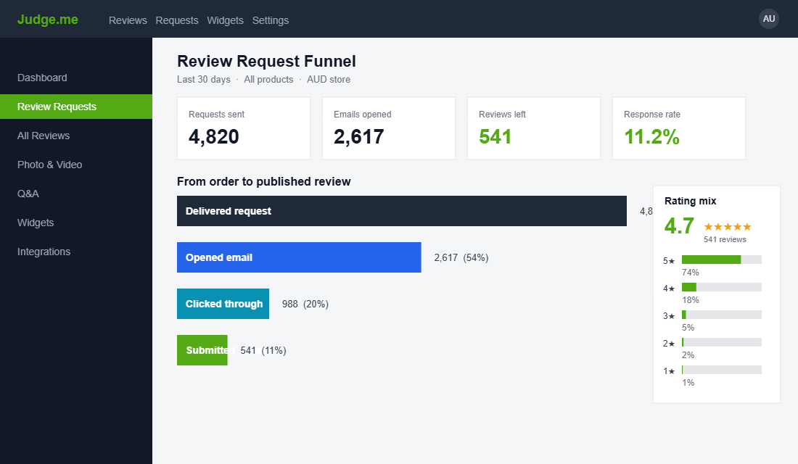This screenshot has width=798, height=464.
Task: Click the 5-star rating bar
Action: (722, 260)
